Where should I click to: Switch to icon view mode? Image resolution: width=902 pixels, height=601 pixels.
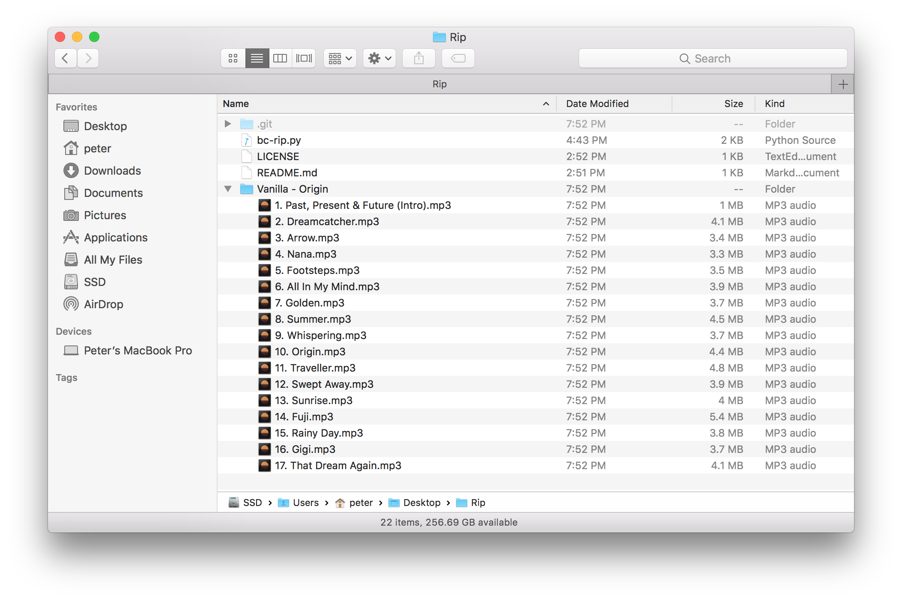click(x=233, y=58)
